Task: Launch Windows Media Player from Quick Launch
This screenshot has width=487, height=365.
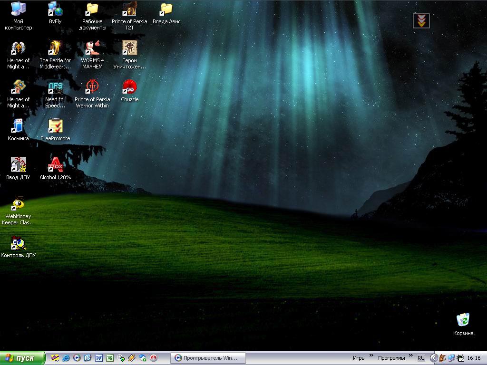Action: [x=77, y=358]
